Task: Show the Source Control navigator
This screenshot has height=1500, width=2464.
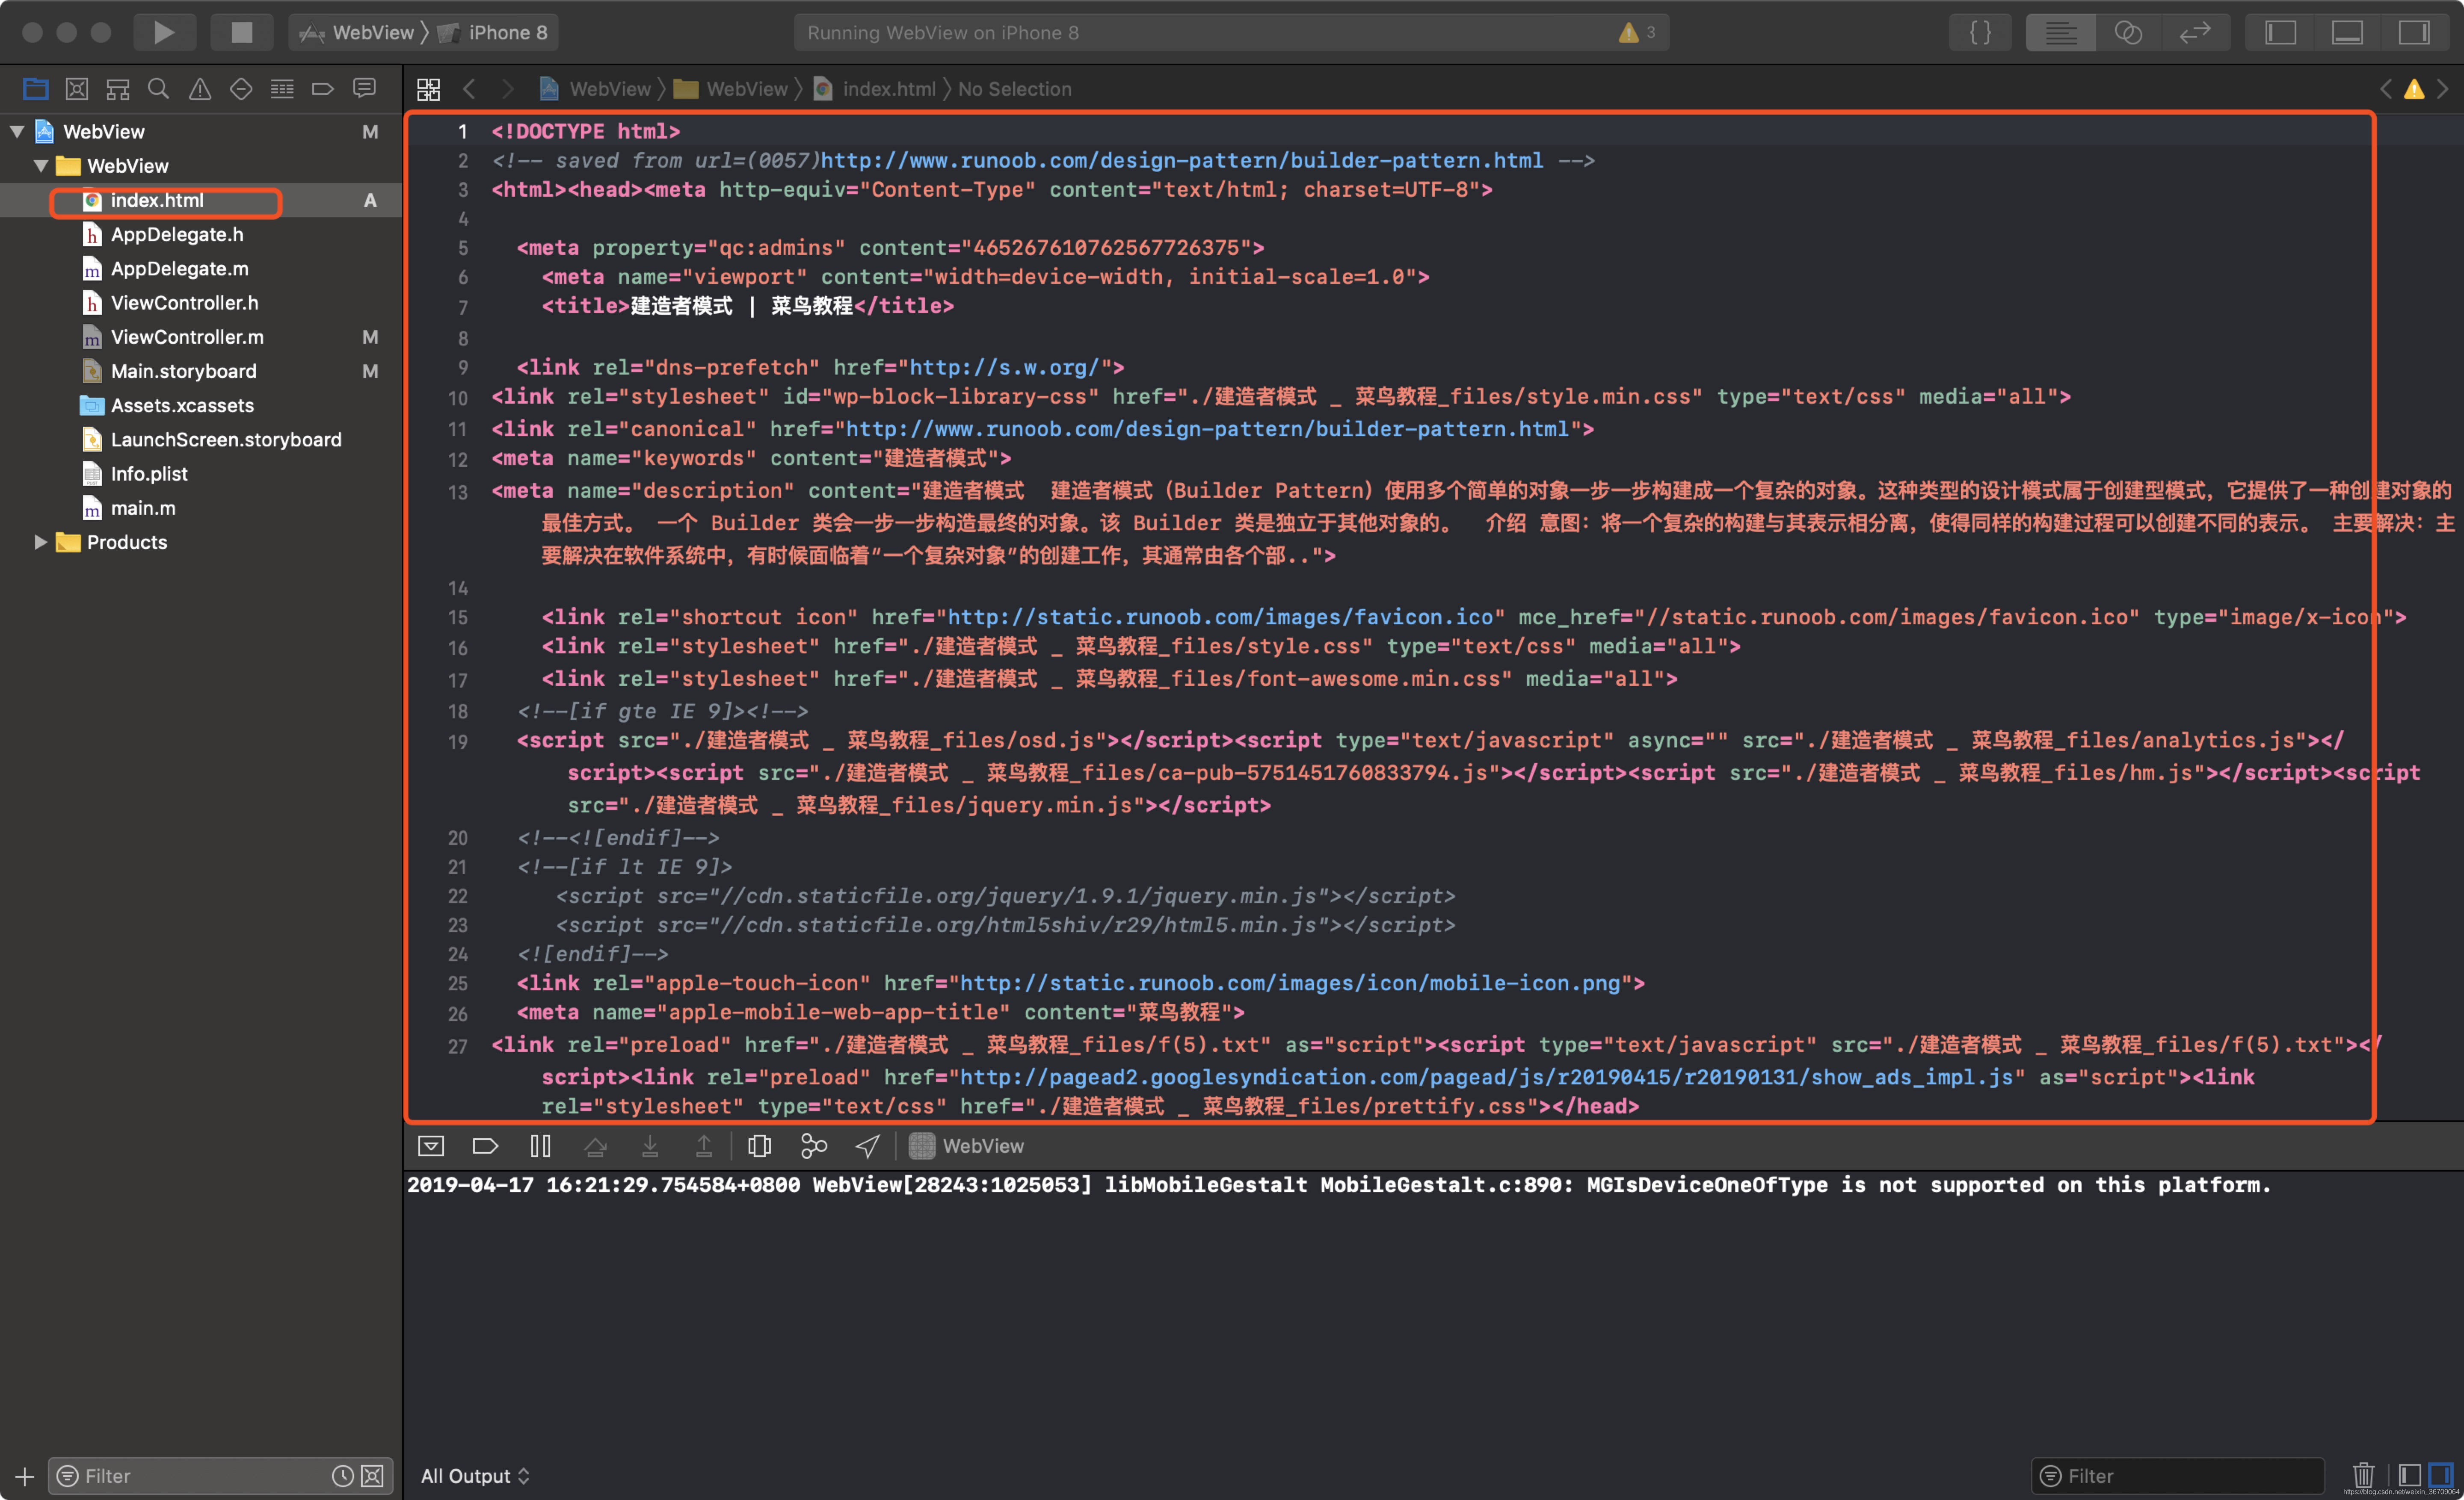Action: click(76, 89)
